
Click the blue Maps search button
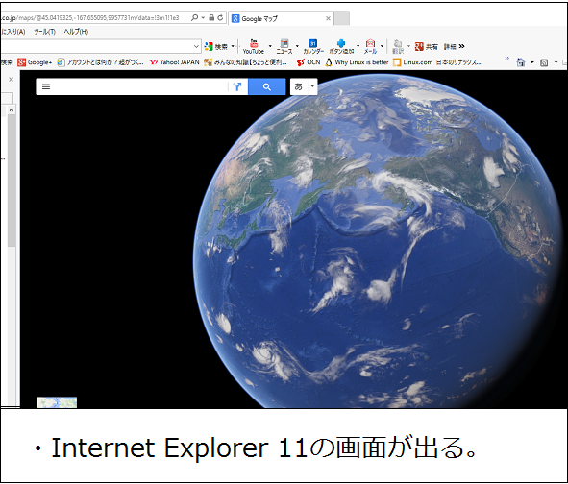(x=266, y=86)
